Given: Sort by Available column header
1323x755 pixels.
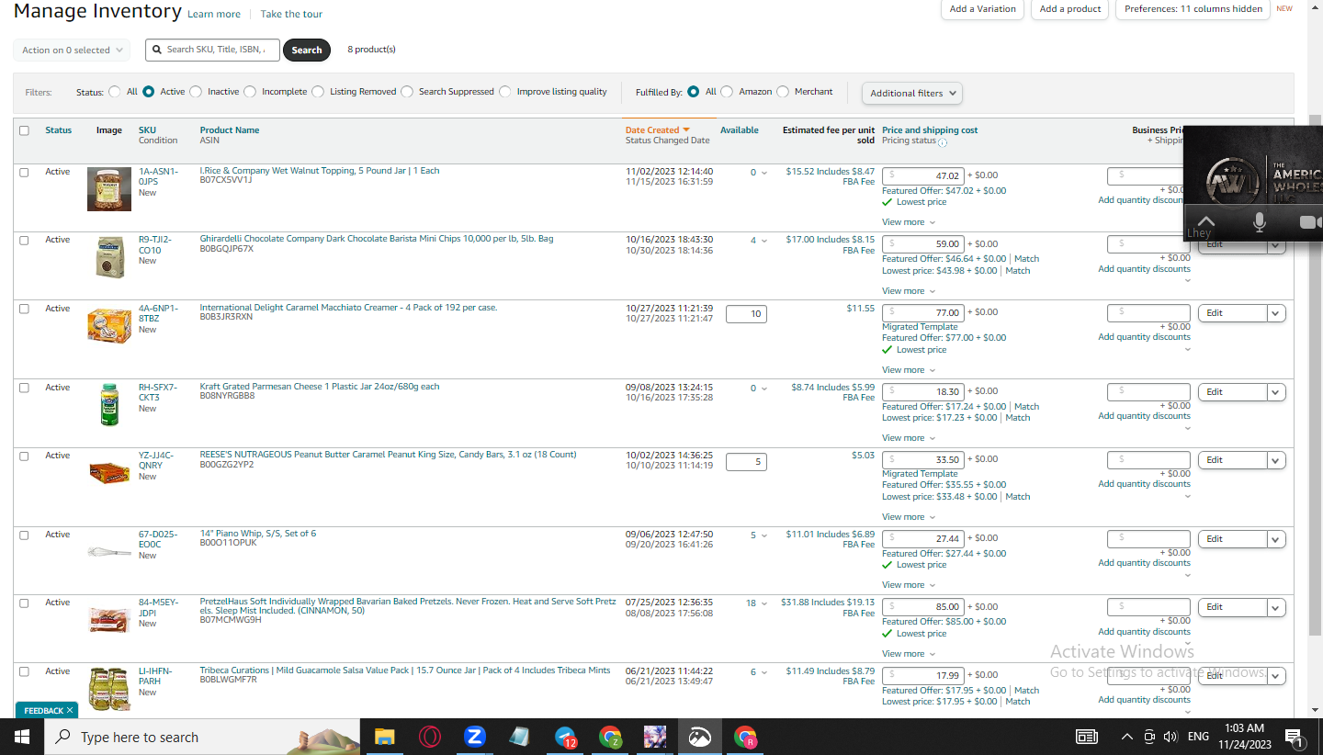Looking at the screenshot, I should (x=740, y=130).
